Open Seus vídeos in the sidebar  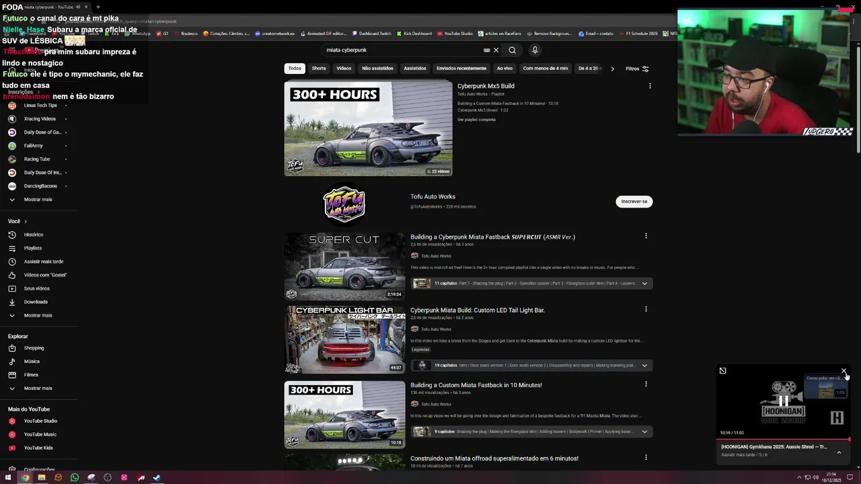37,288
